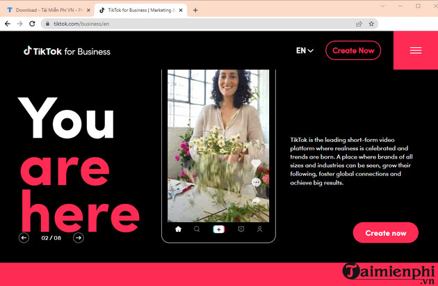Click the comment bubble icon on the phone video
Screen dimensions: 438x286
point(256,182)
